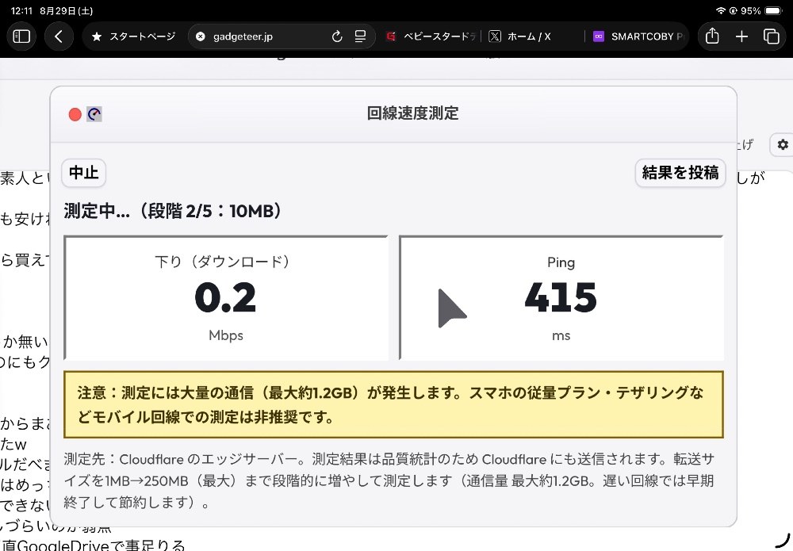
Task: Click the 下り（ダウンロード）label
Action: (223, 262)
